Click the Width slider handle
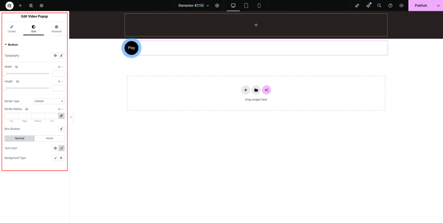Viewport: 443px width, 223px height. coord(4,73)
